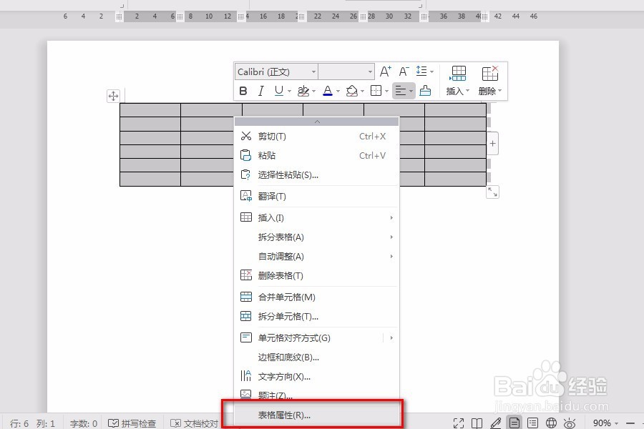The height and width of the screenshot is (429, 644).
Task: Click the 删除 table delete button
Action: coord(490,81)
